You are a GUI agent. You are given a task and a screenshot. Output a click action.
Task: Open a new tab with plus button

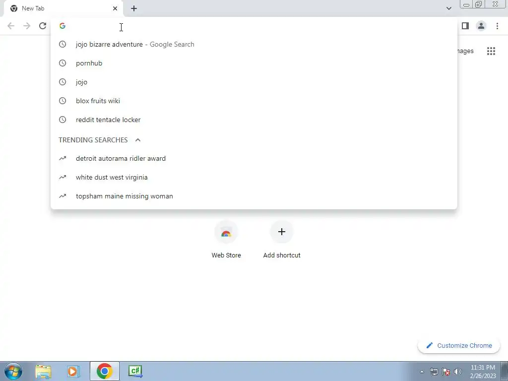pos(134,8)
